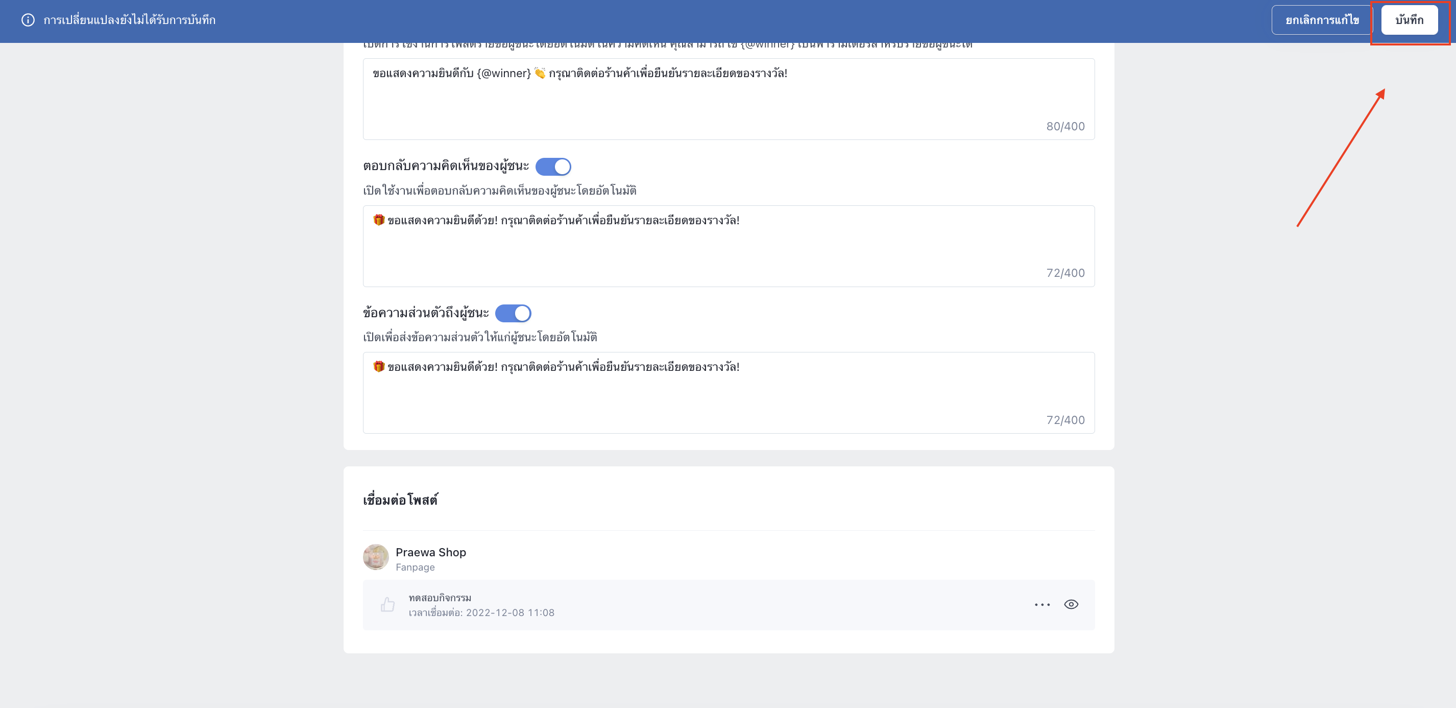Click clapping emoji in winner announcement text
Viewport: 1456px width, 708px height.
click(x=540, y=73)
